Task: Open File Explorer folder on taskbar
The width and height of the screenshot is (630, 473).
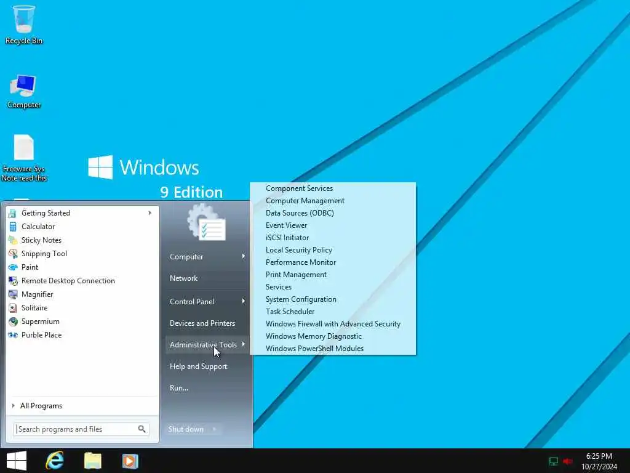Action: point(92,461)
